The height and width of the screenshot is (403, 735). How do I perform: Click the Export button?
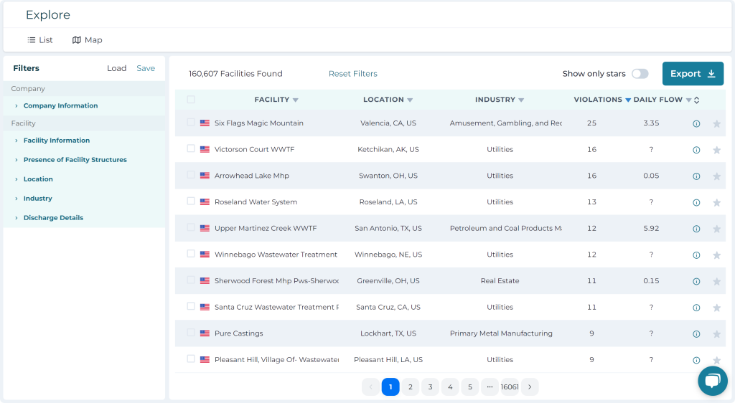point(692,74)
